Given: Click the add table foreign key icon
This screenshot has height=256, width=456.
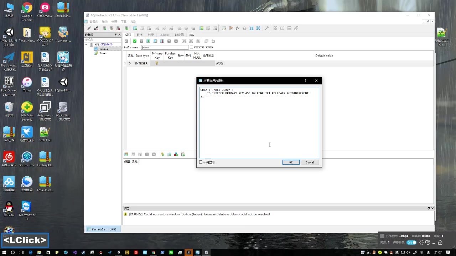Looking at the screenshot, I should coord(169,154).
